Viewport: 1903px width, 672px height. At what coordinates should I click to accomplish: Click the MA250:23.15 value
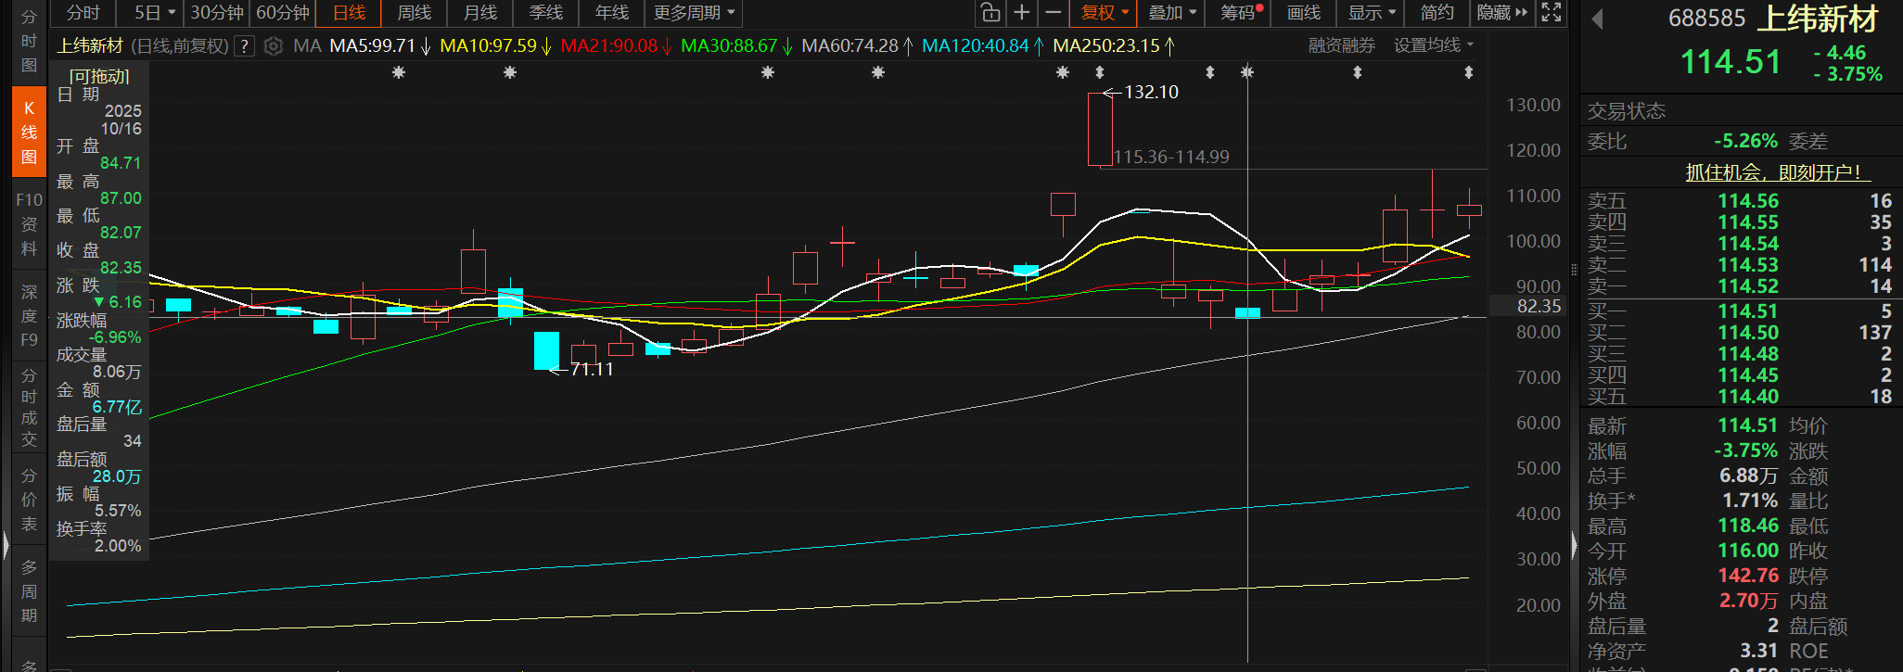point(1106,45)
